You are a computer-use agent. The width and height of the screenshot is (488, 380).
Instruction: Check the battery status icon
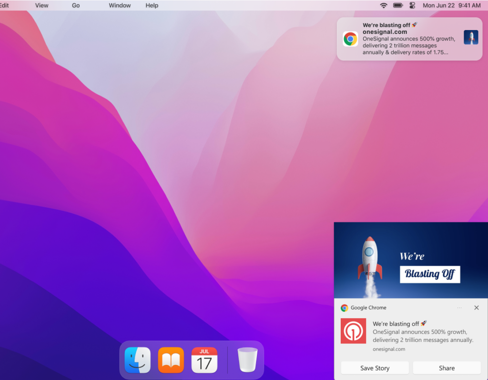tap(398, 5)
